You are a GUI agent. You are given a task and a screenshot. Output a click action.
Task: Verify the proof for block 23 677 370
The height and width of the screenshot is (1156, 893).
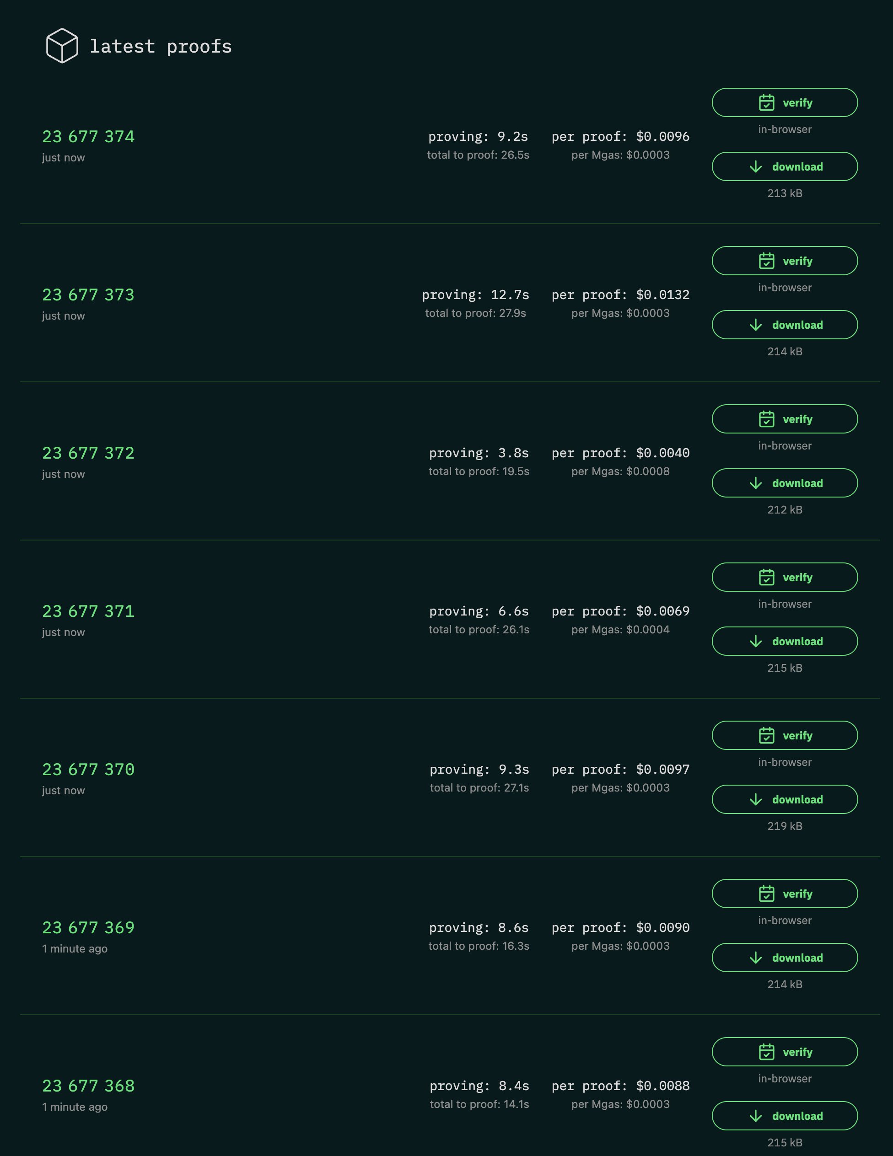[x=785, y=736]
